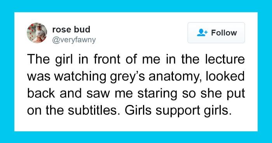Image resolution: width=272 pixels, height=143 pixels.
Task: Click the word "back" starting third line
Action: pyautogui.click(x=41, y=93)
